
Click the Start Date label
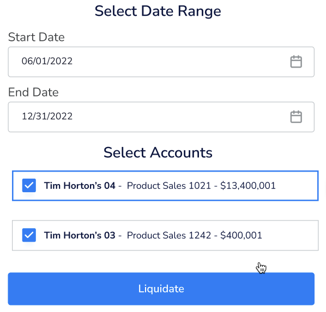[x=37, y=37]
